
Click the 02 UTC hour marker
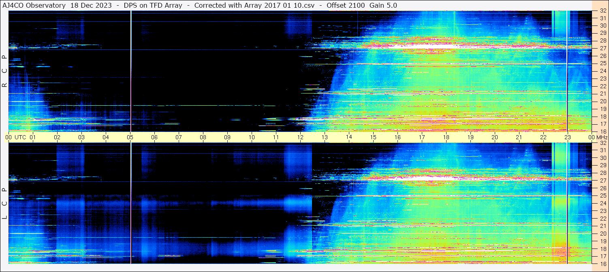click(x=57, y=137)
